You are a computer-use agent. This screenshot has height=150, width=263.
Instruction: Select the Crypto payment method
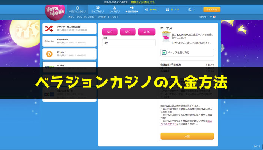pos(70,54)
